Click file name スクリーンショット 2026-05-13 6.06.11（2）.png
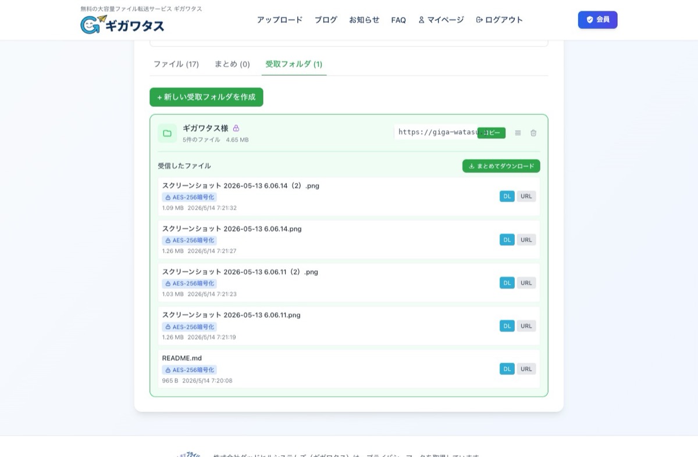698x457 pixels. click(x=240, y=272)
